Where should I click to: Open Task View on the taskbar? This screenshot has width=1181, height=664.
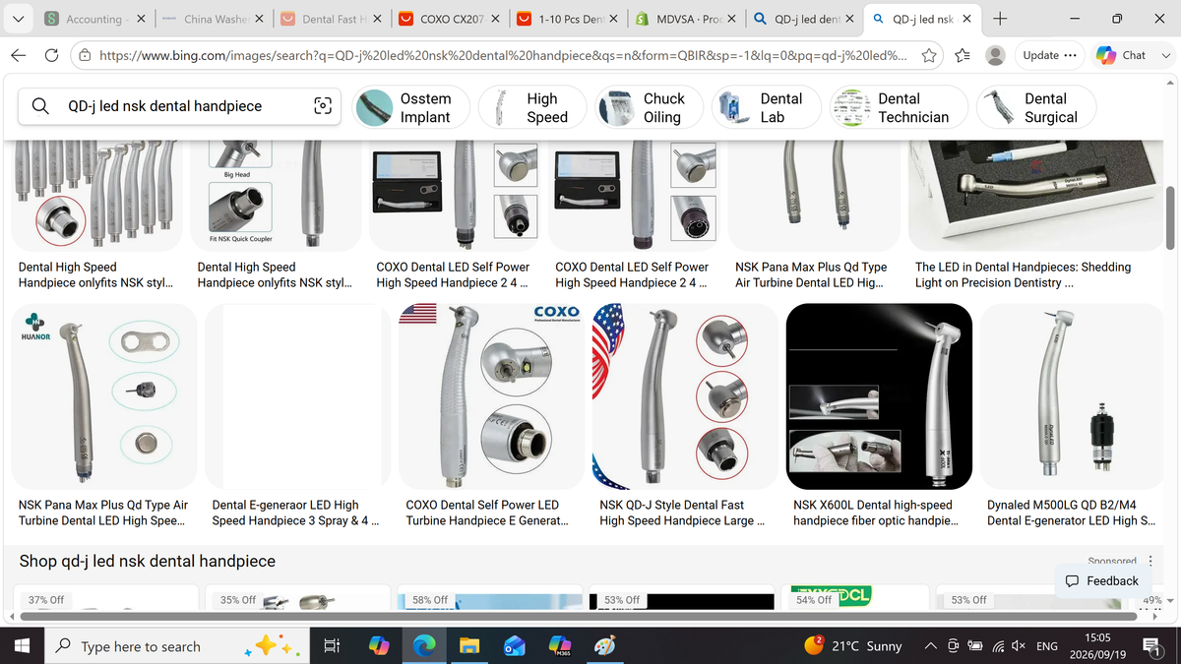[332, 646]
